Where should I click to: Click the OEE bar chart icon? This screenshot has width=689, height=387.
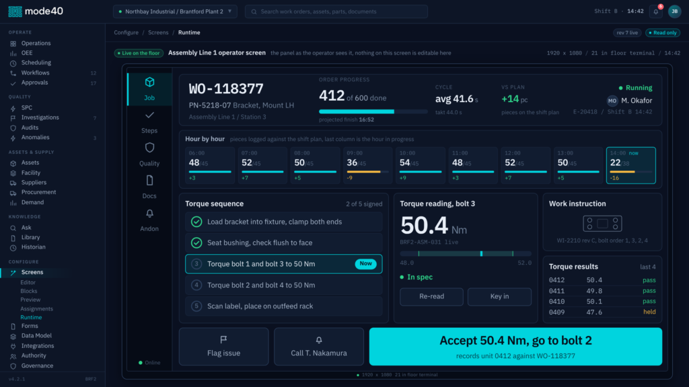[x=13, y=53]
